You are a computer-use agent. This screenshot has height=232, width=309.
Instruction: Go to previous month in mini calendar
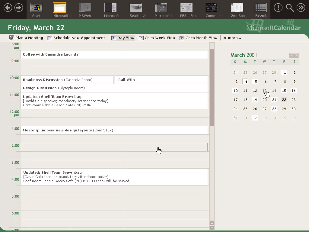[x=292, y=56]
